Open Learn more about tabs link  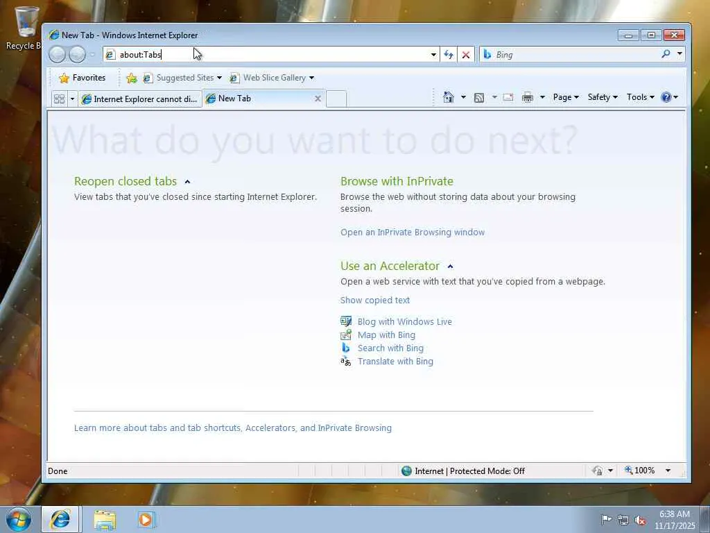point(233,428)
